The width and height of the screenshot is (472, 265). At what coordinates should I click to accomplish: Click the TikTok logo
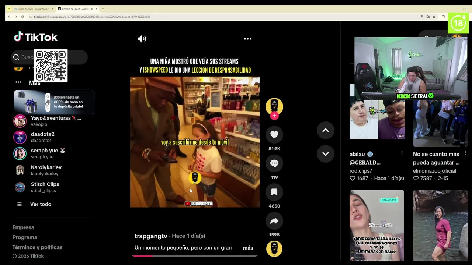pos(36,37)
